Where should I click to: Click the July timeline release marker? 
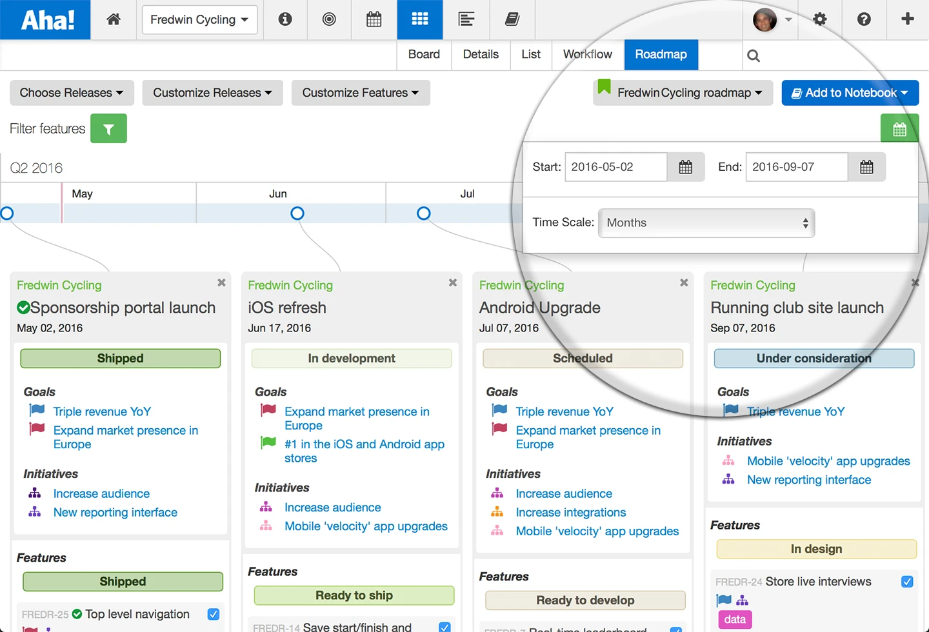(424, 213)
